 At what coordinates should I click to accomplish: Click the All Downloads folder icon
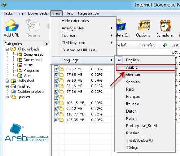pos(13,49)
